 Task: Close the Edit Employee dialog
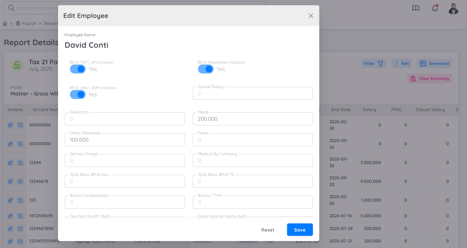click(311, 16)
